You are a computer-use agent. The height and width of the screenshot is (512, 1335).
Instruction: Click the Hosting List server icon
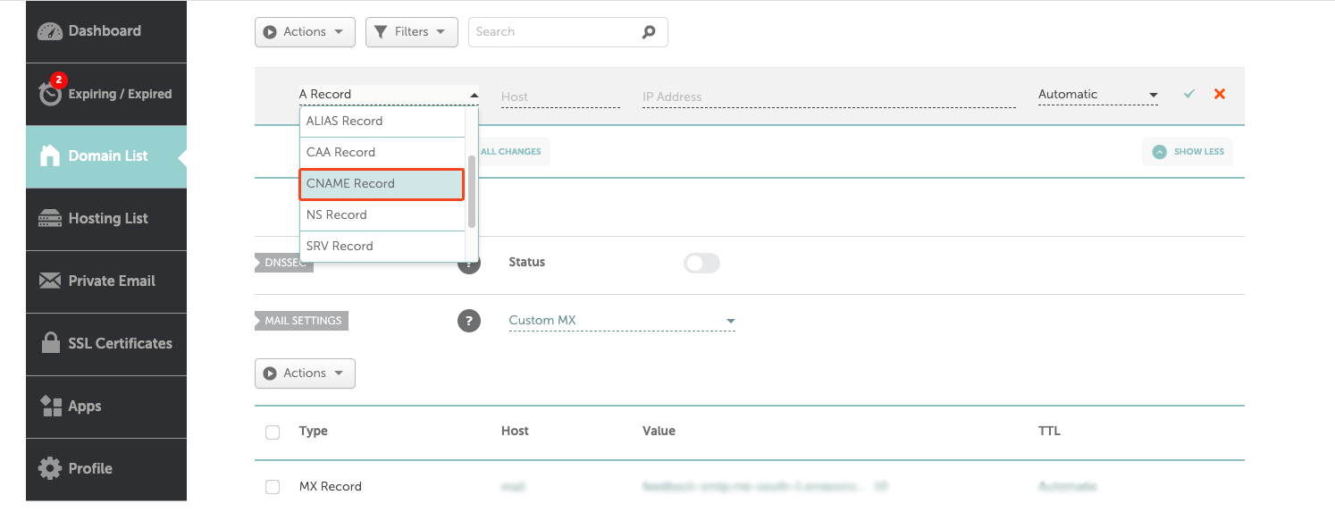[x=50, y=219]
